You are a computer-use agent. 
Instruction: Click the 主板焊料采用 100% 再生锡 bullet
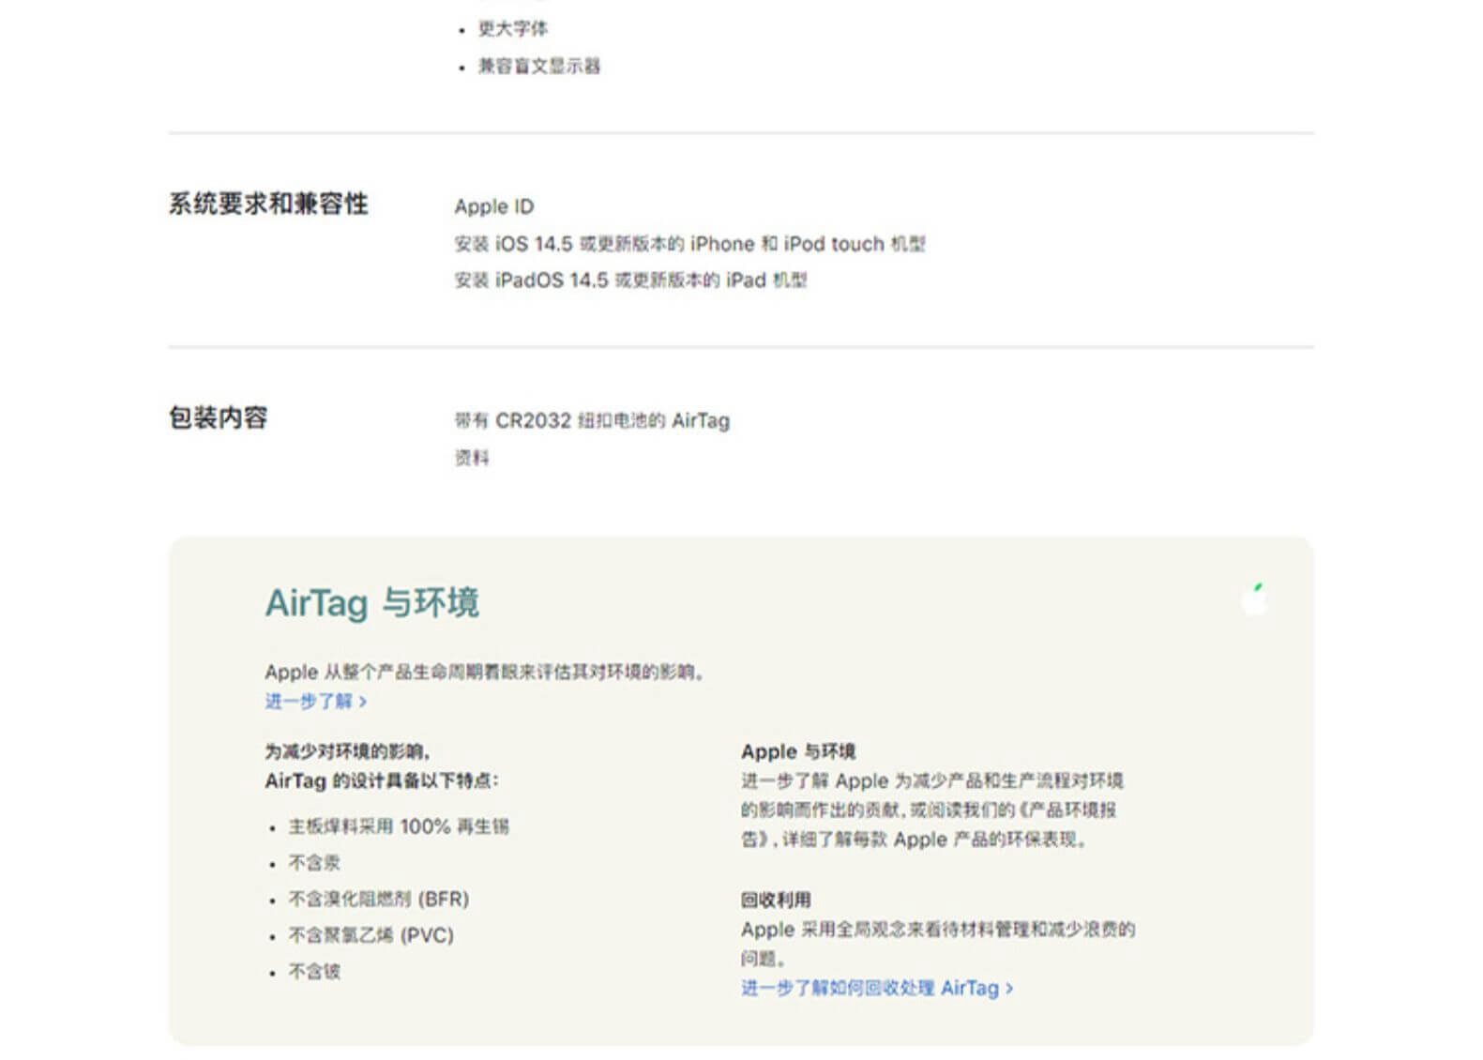click(399, 826)
